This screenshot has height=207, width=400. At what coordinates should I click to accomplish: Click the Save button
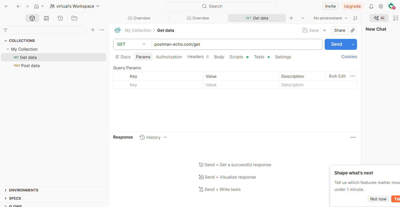[x=310, y=30]
